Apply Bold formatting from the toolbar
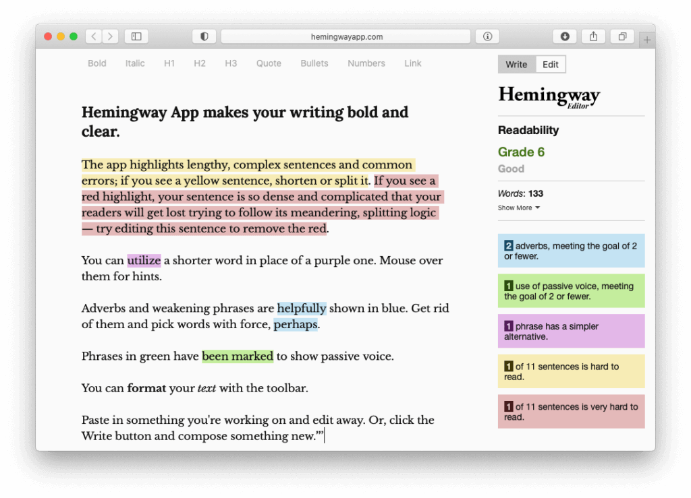This screenshot has height=498, width=691. tap(97, 63)
